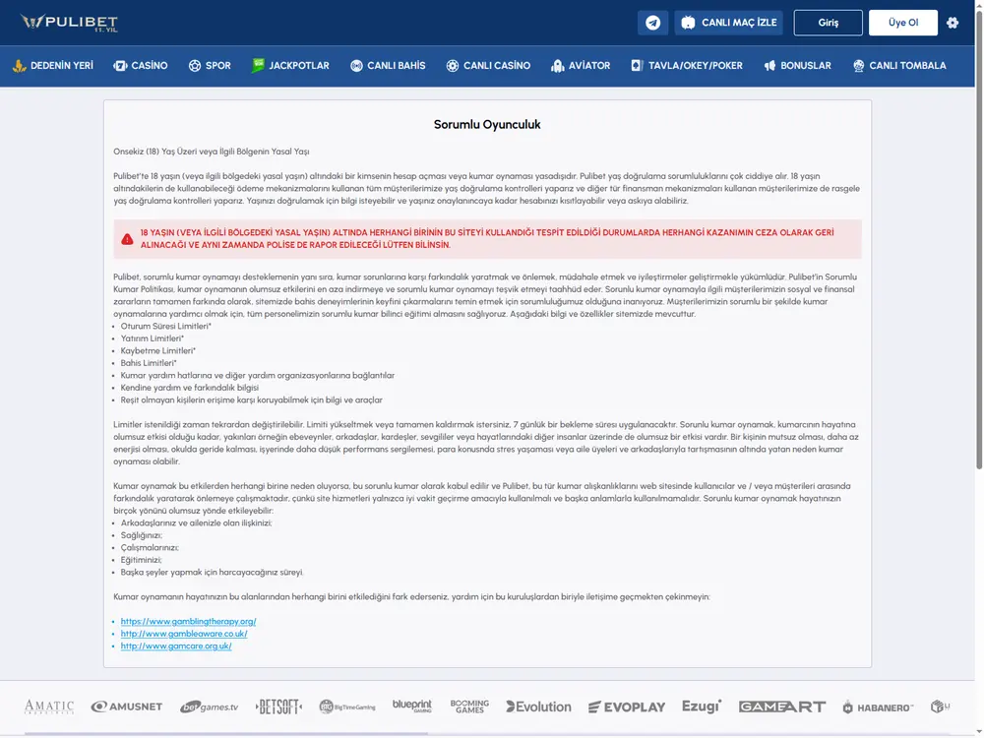Viewport: 984px width, 738px height.
Task: Click the Pulibet logo
Action: click(x=69, y=23)
